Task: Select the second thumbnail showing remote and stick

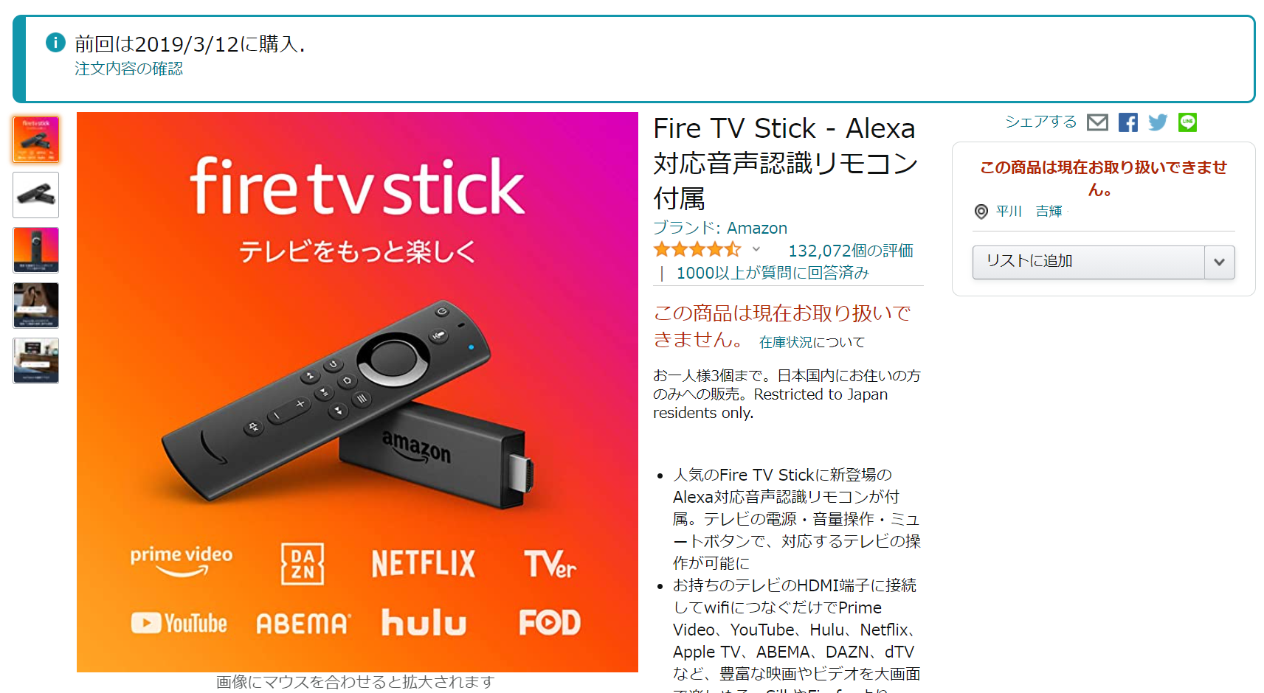Action: [x=35, y=195]
